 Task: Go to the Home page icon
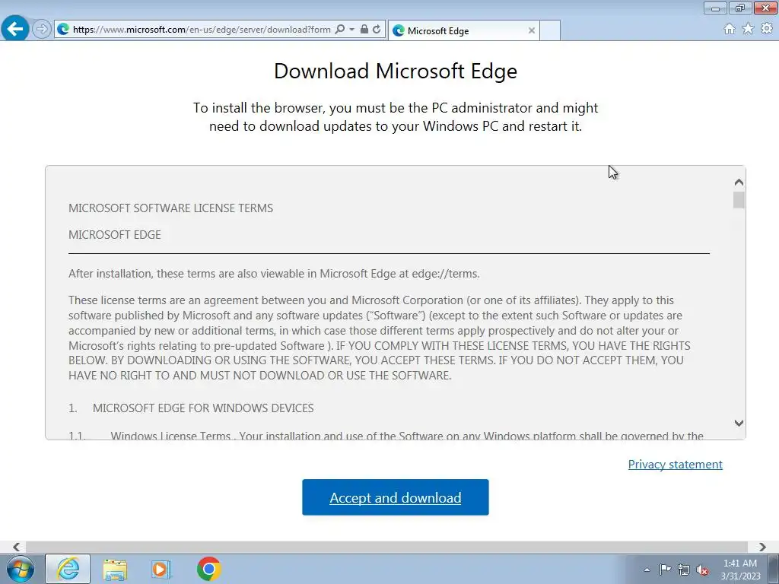coord(730,29)
